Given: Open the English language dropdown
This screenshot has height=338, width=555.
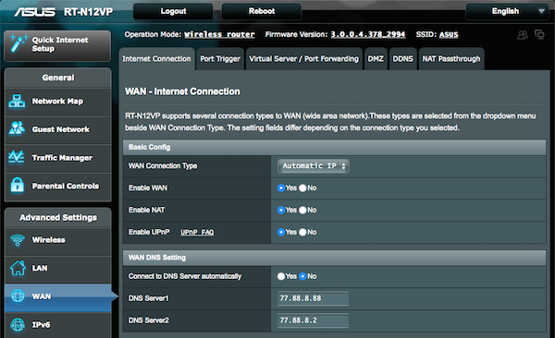Looking at the screenshot, I should click(x=508, y=11).
